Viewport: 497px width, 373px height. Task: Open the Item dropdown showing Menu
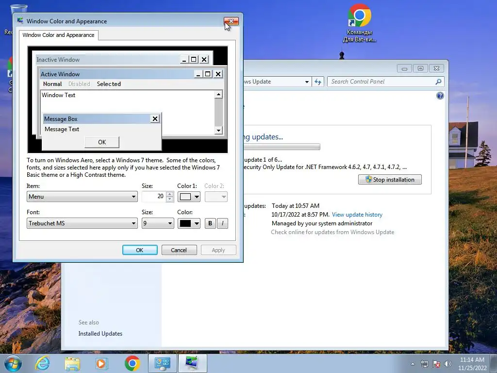pyautogui.click(x=82, y=197)
